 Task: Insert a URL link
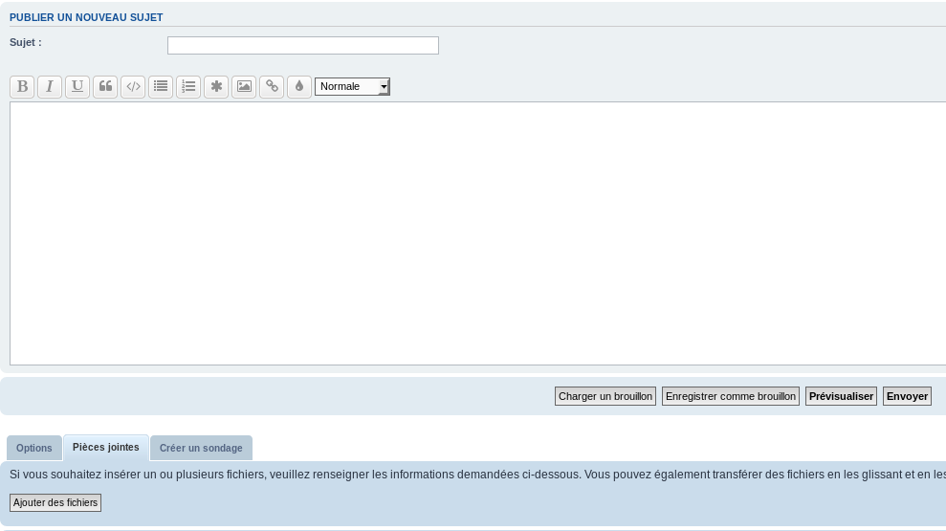[272, 86]
